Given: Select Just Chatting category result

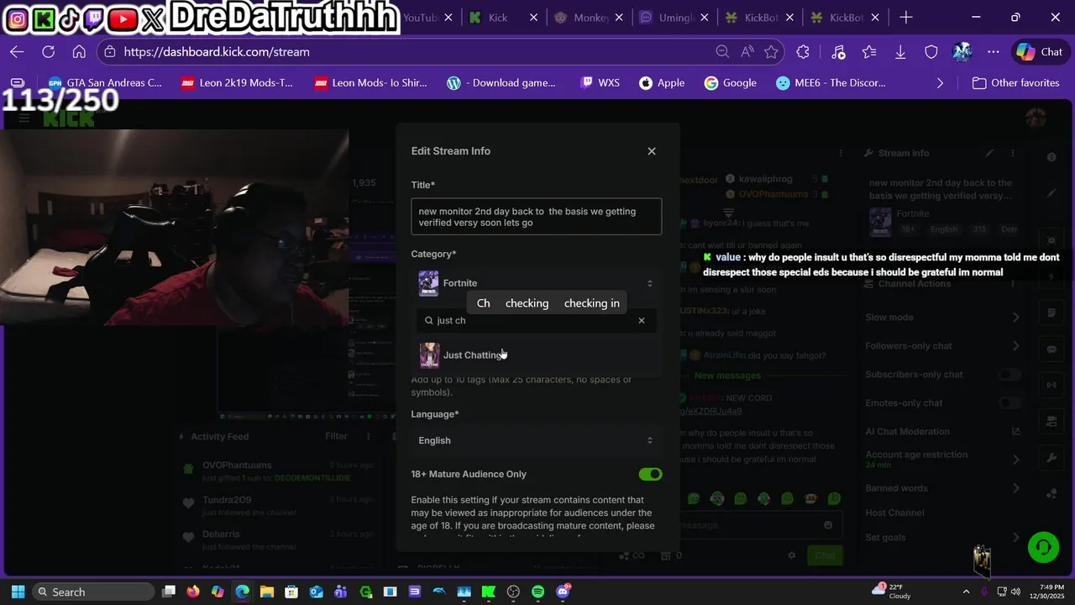Looking at the screenshot, I should pyautogui.click(x=536, y=355).
